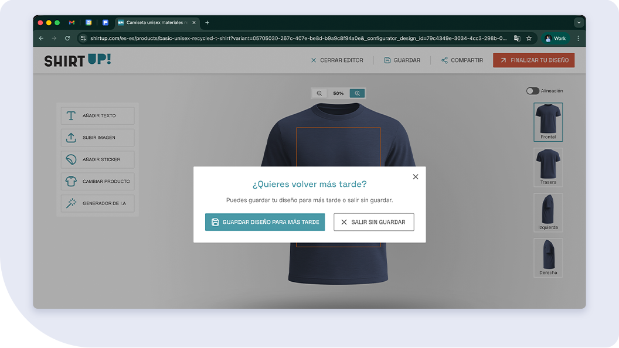Toggle the Alineación switch
619x348 pixels.
(533, 91)
